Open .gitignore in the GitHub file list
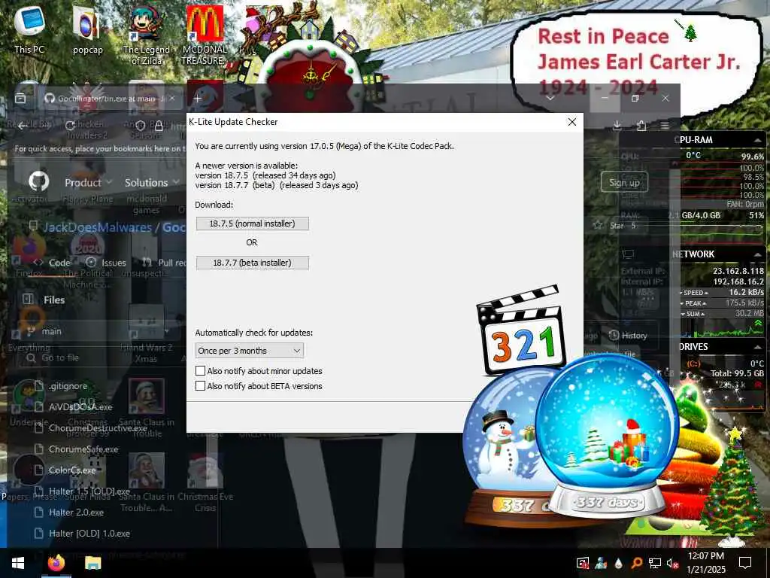 tap(68, 386)
